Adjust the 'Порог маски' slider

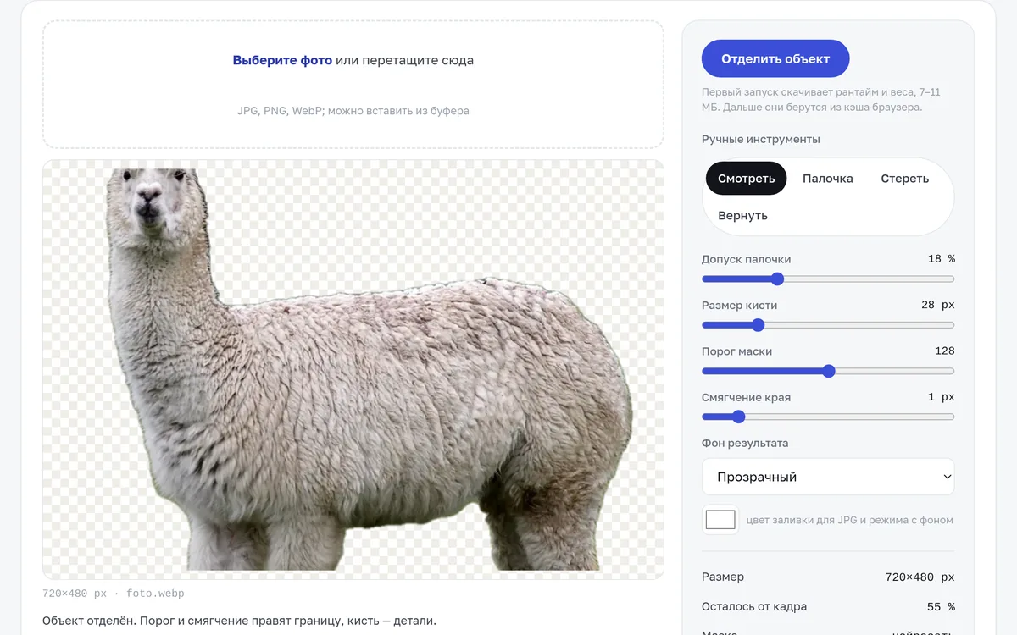[x=828, y=371]
